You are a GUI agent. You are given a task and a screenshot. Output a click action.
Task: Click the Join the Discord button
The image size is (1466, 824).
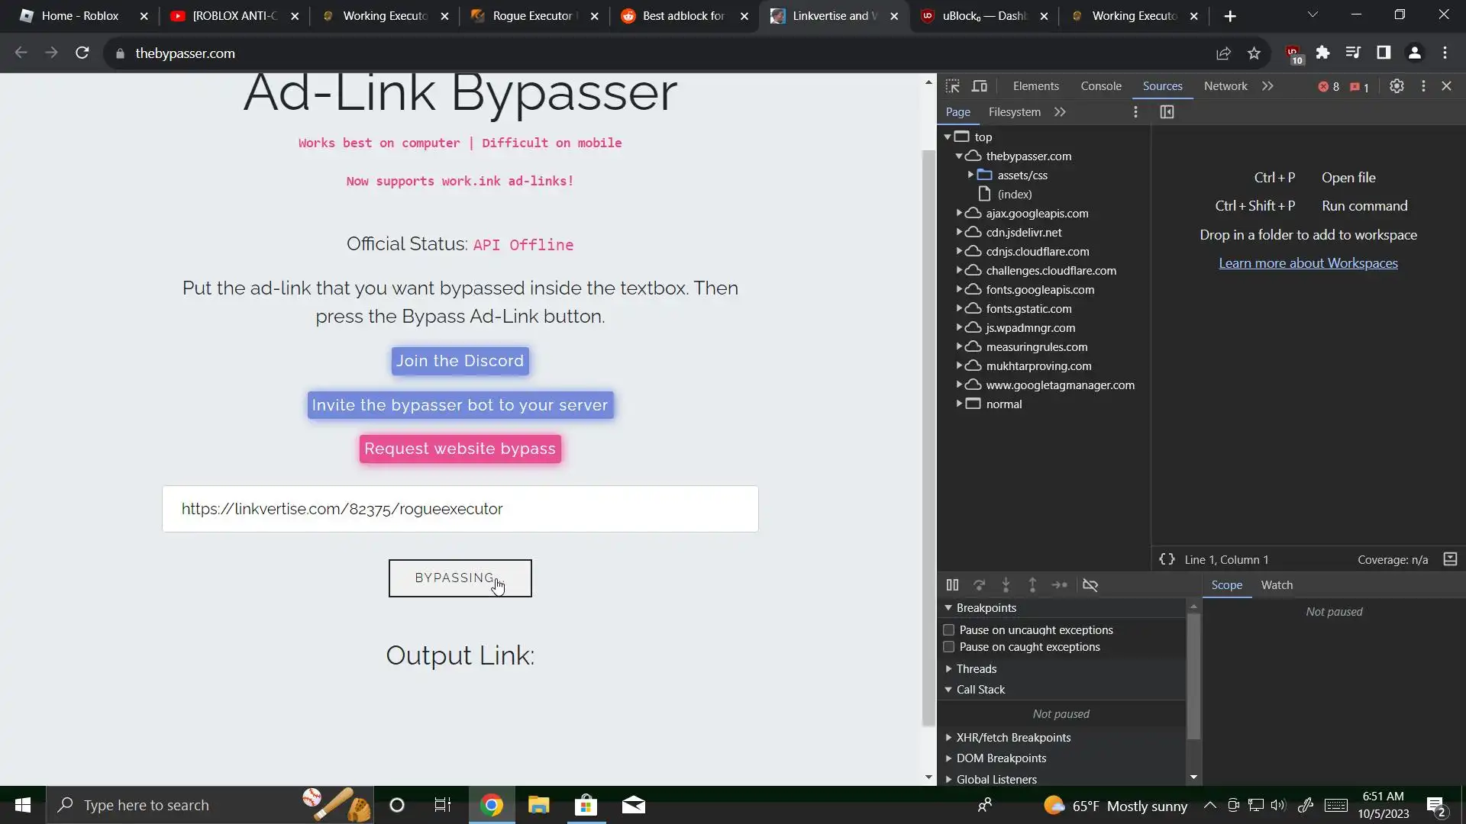[x=460, y=361]
